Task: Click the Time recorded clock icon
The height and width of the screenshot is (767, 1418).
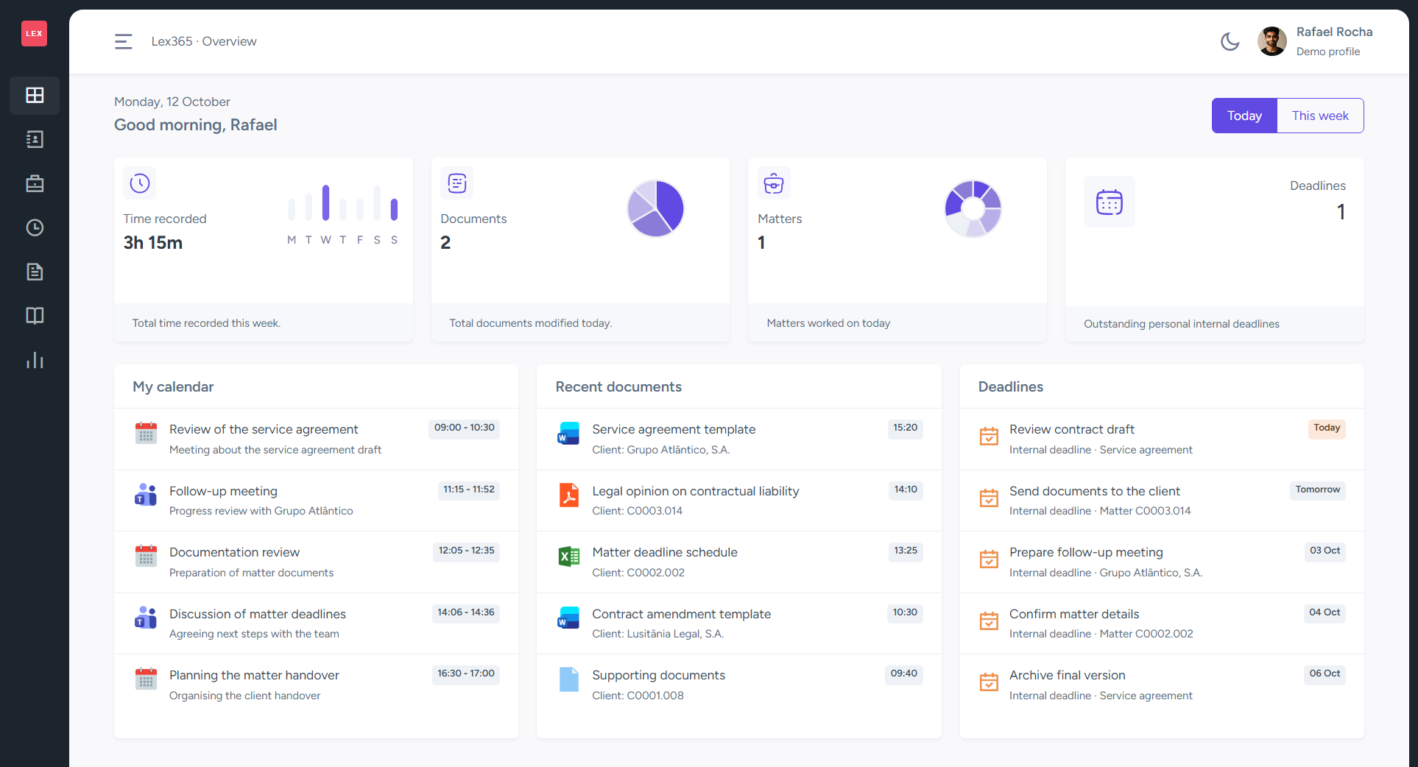Action: (x=140, y=183)
